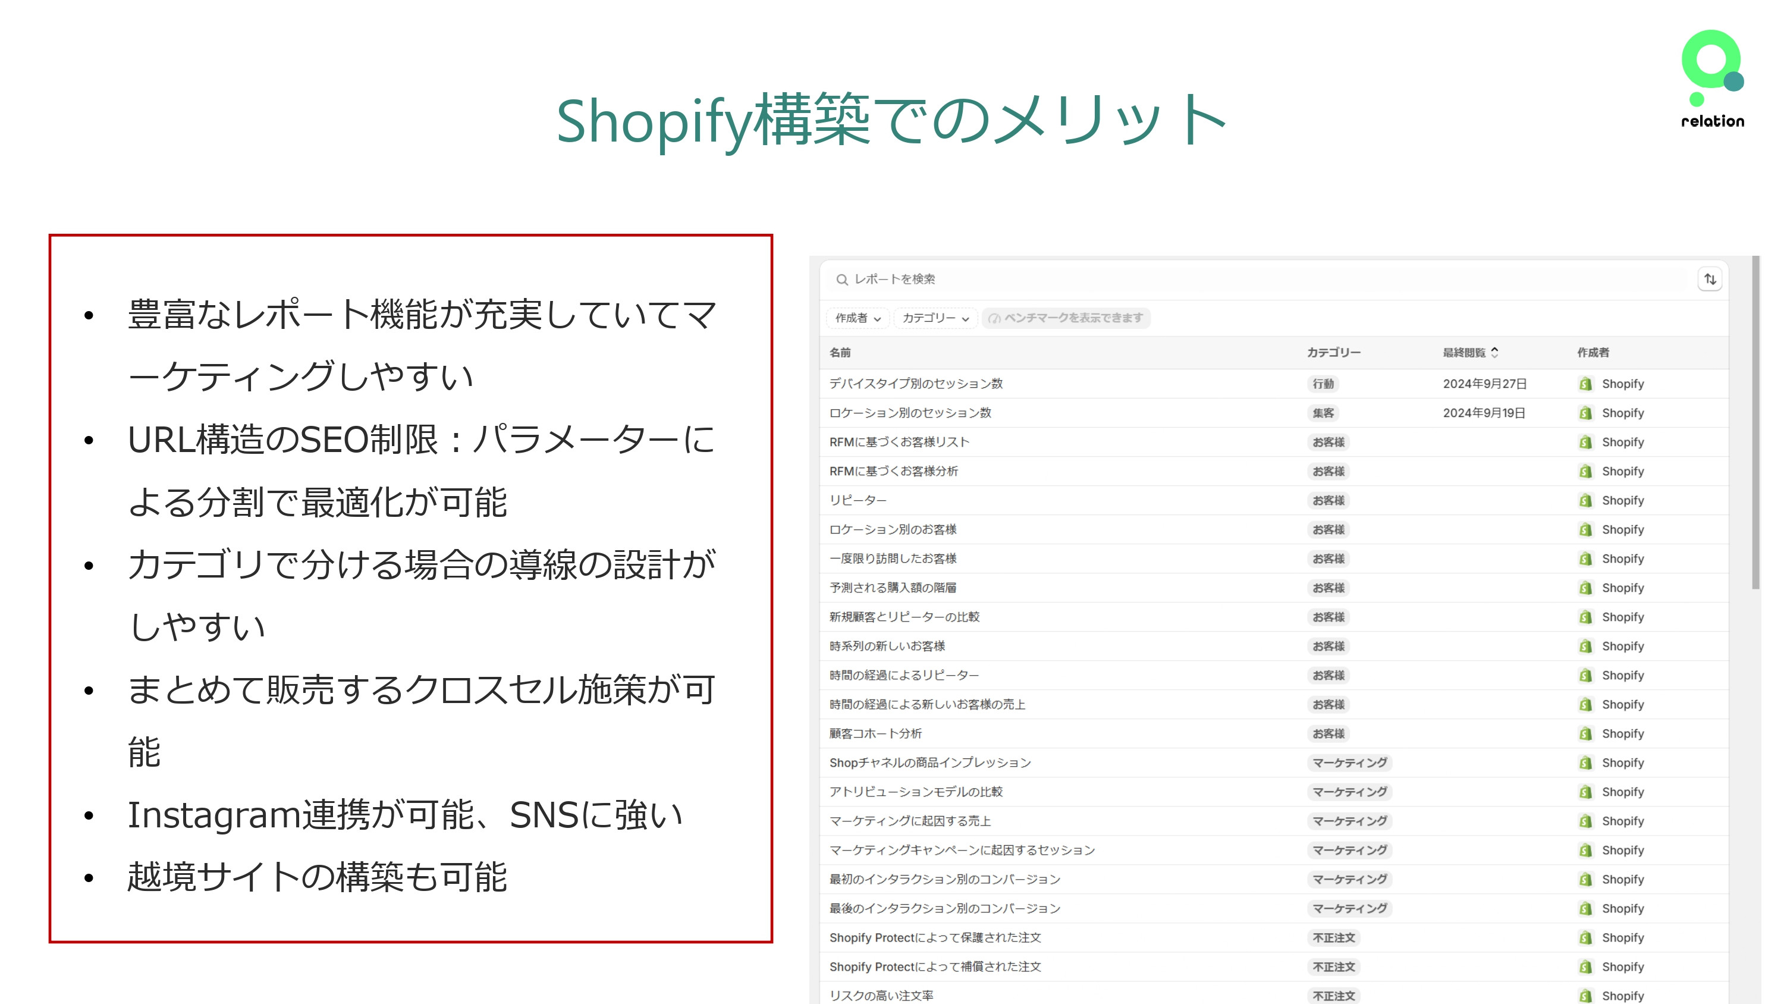
Task: Click the magnifier icon in the report search bar
Action: pyautogui.click(x=841, y=279)
